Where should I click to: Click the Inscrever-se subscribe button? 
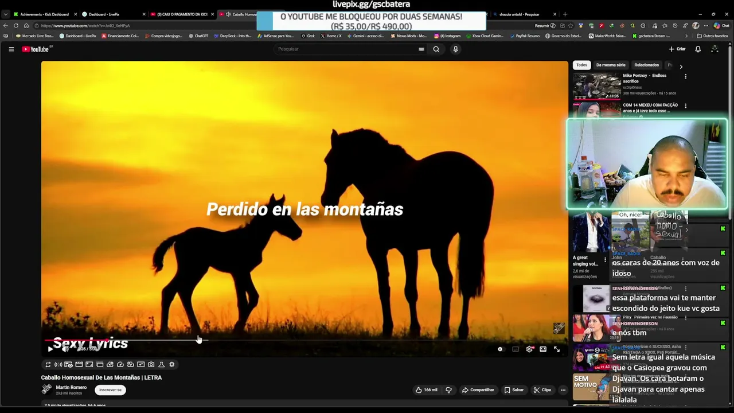(x=110, y=390)
